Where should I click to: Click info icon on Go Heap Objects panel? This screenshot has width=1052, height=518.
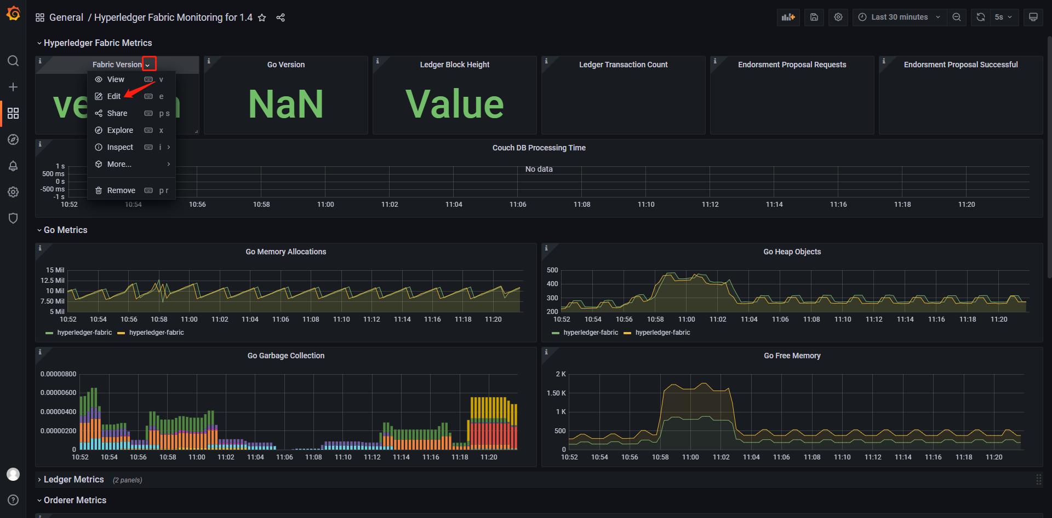click(546, 248)
